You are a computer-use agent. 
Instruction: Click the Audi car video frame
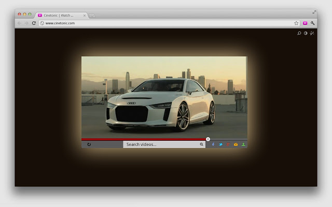coord(164,97)
